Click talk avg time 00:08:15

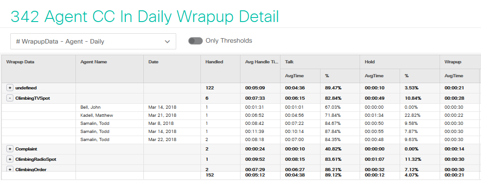coord(295,159)
